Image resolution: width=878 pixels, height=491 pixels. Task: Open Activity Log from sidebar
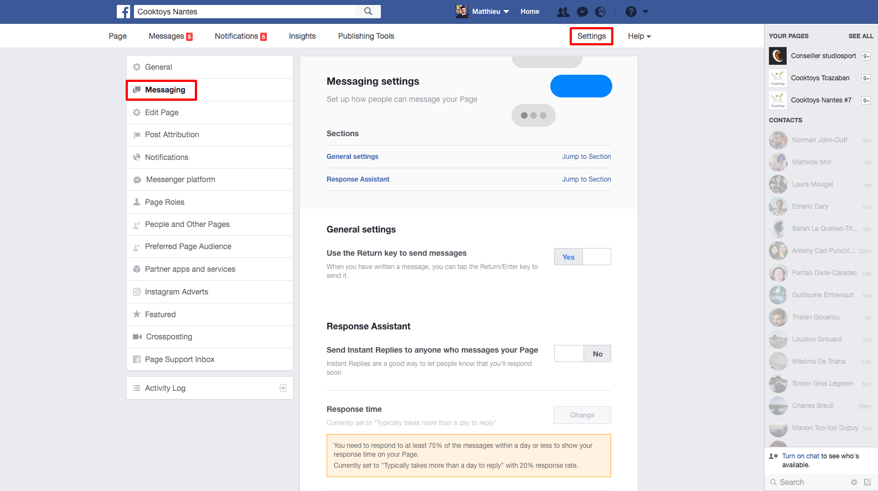click(165, 388)
